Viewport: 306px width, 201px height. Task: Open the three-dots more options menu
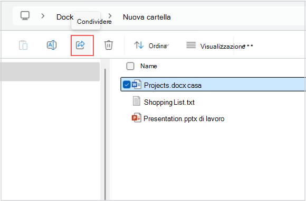coord(248,46)
